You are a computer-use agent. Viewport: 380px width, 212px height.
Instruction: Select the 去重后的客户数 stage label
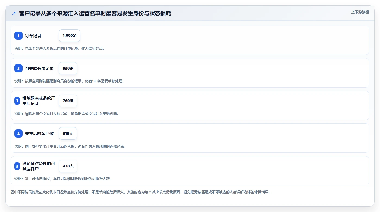coord(39,133)
